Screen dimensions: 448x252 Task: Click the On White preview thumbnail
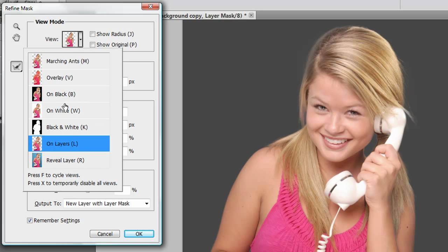coord(37,110)
